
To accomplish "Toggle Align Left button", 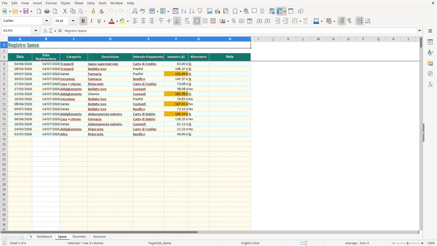I will [135, 21].
